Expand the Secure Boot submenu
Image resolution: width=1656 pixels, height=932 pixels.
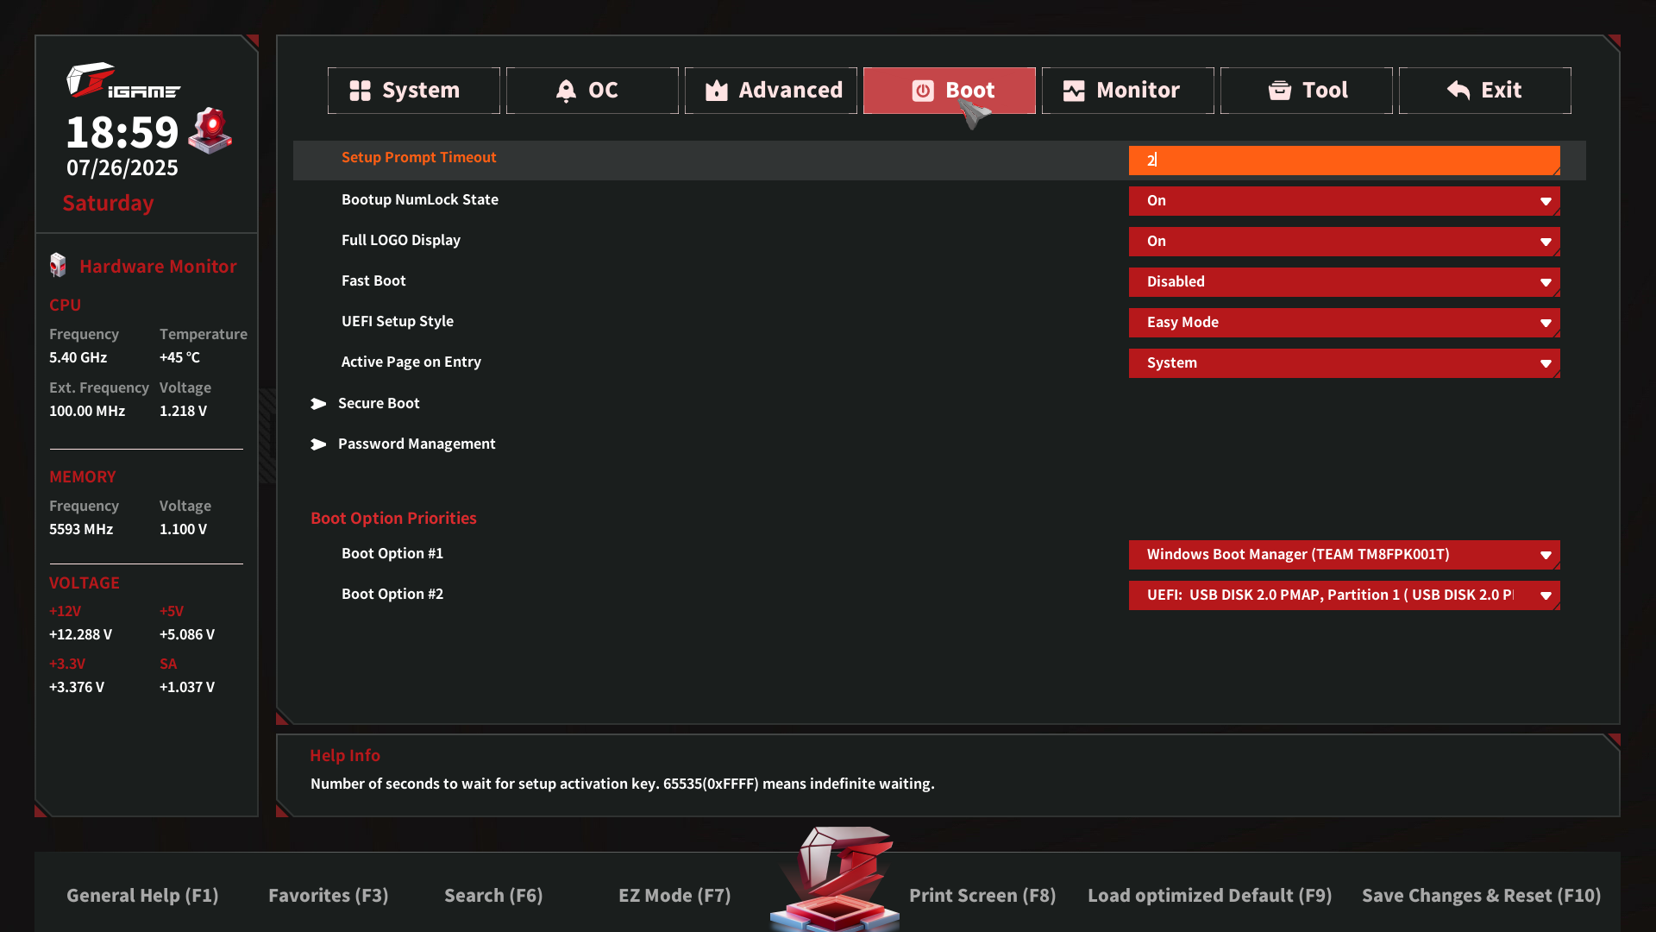click(x=378, y=403)
